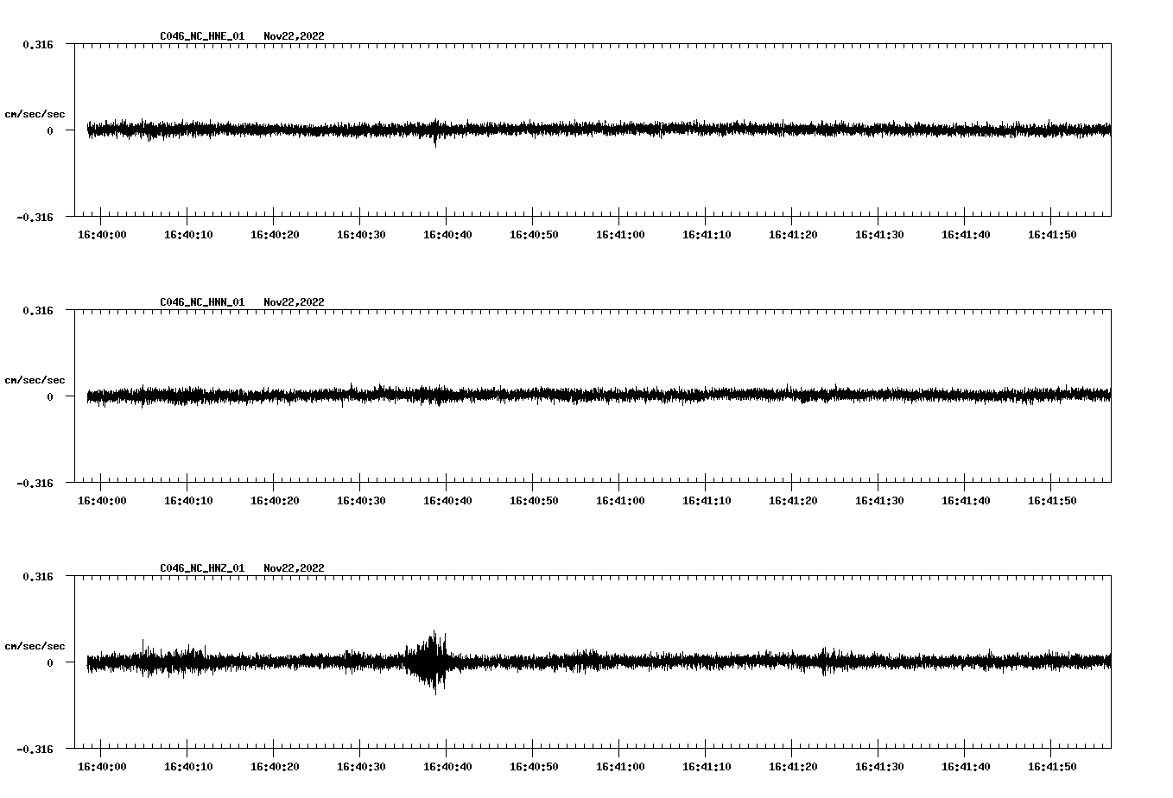Screen dimensions: 1173x798
Task: Click the C046_NC_HNE_01 channel title
Action: pos(202,36)
